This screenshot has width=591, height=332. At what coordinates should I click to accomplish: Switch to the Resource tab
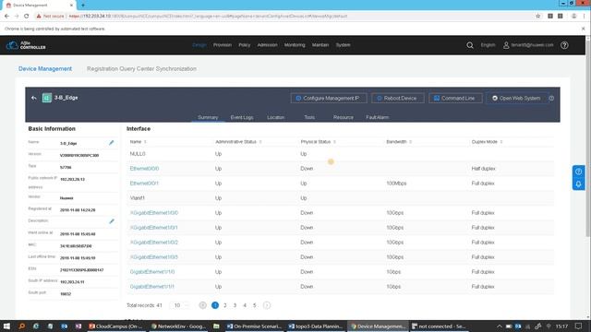pyautogui.click(x=343, y=117)
